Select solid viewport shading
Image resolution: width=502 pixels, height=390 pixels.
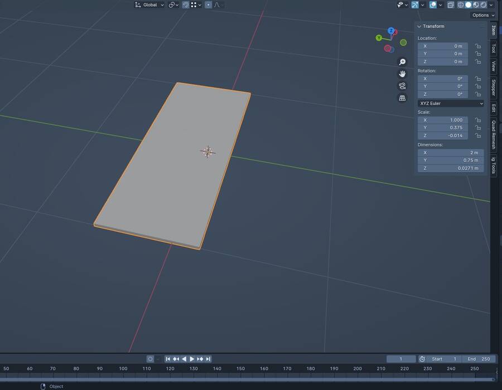[x=469, y=5]
